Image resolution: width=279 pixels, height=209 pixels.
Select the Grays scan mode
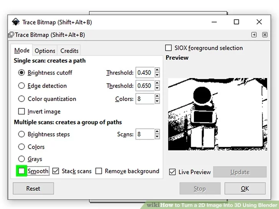coord(22,159)
